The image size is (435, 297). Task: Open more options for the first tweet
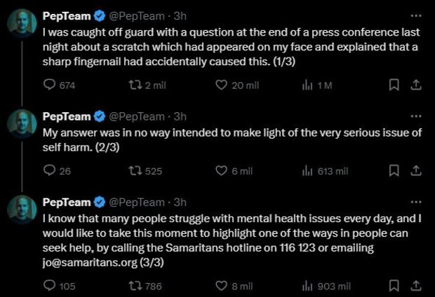tap(415, 15)
